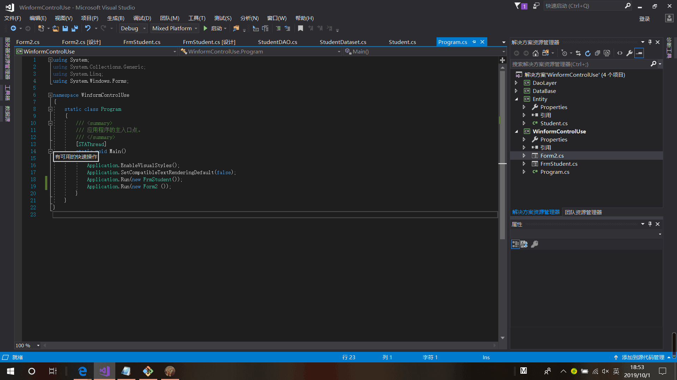The height and width of the screenshot is (380, 677).
Task: Switch to 团队资源管理器 tab
Action: (x=583, y=212)
